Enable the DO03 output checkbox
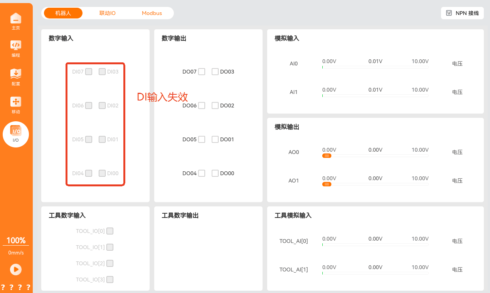 tap(215, 72)
